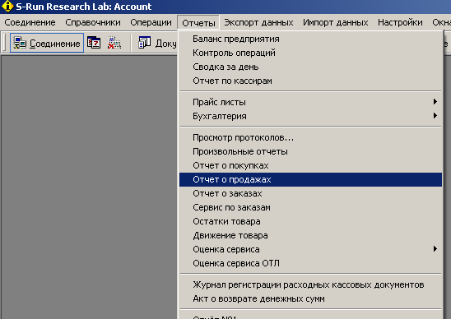Select Сервис по заказам

[310, 207]
